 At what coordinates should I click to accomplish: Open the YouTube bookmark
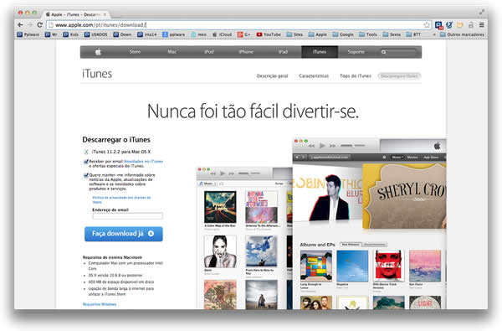pos(269,34)
